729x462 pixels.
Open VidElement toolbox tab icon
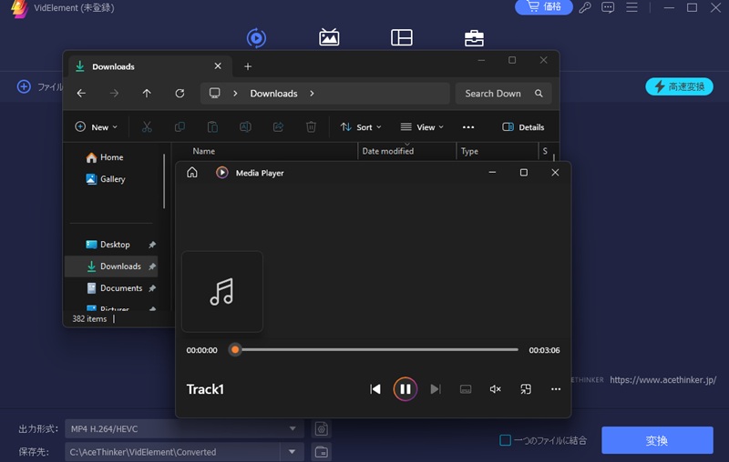point(474,37)
